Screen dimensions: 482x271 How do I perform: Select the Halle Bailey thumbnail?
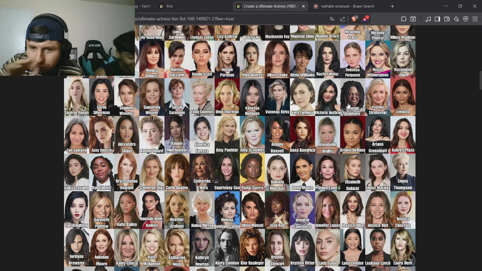[127, 210]
